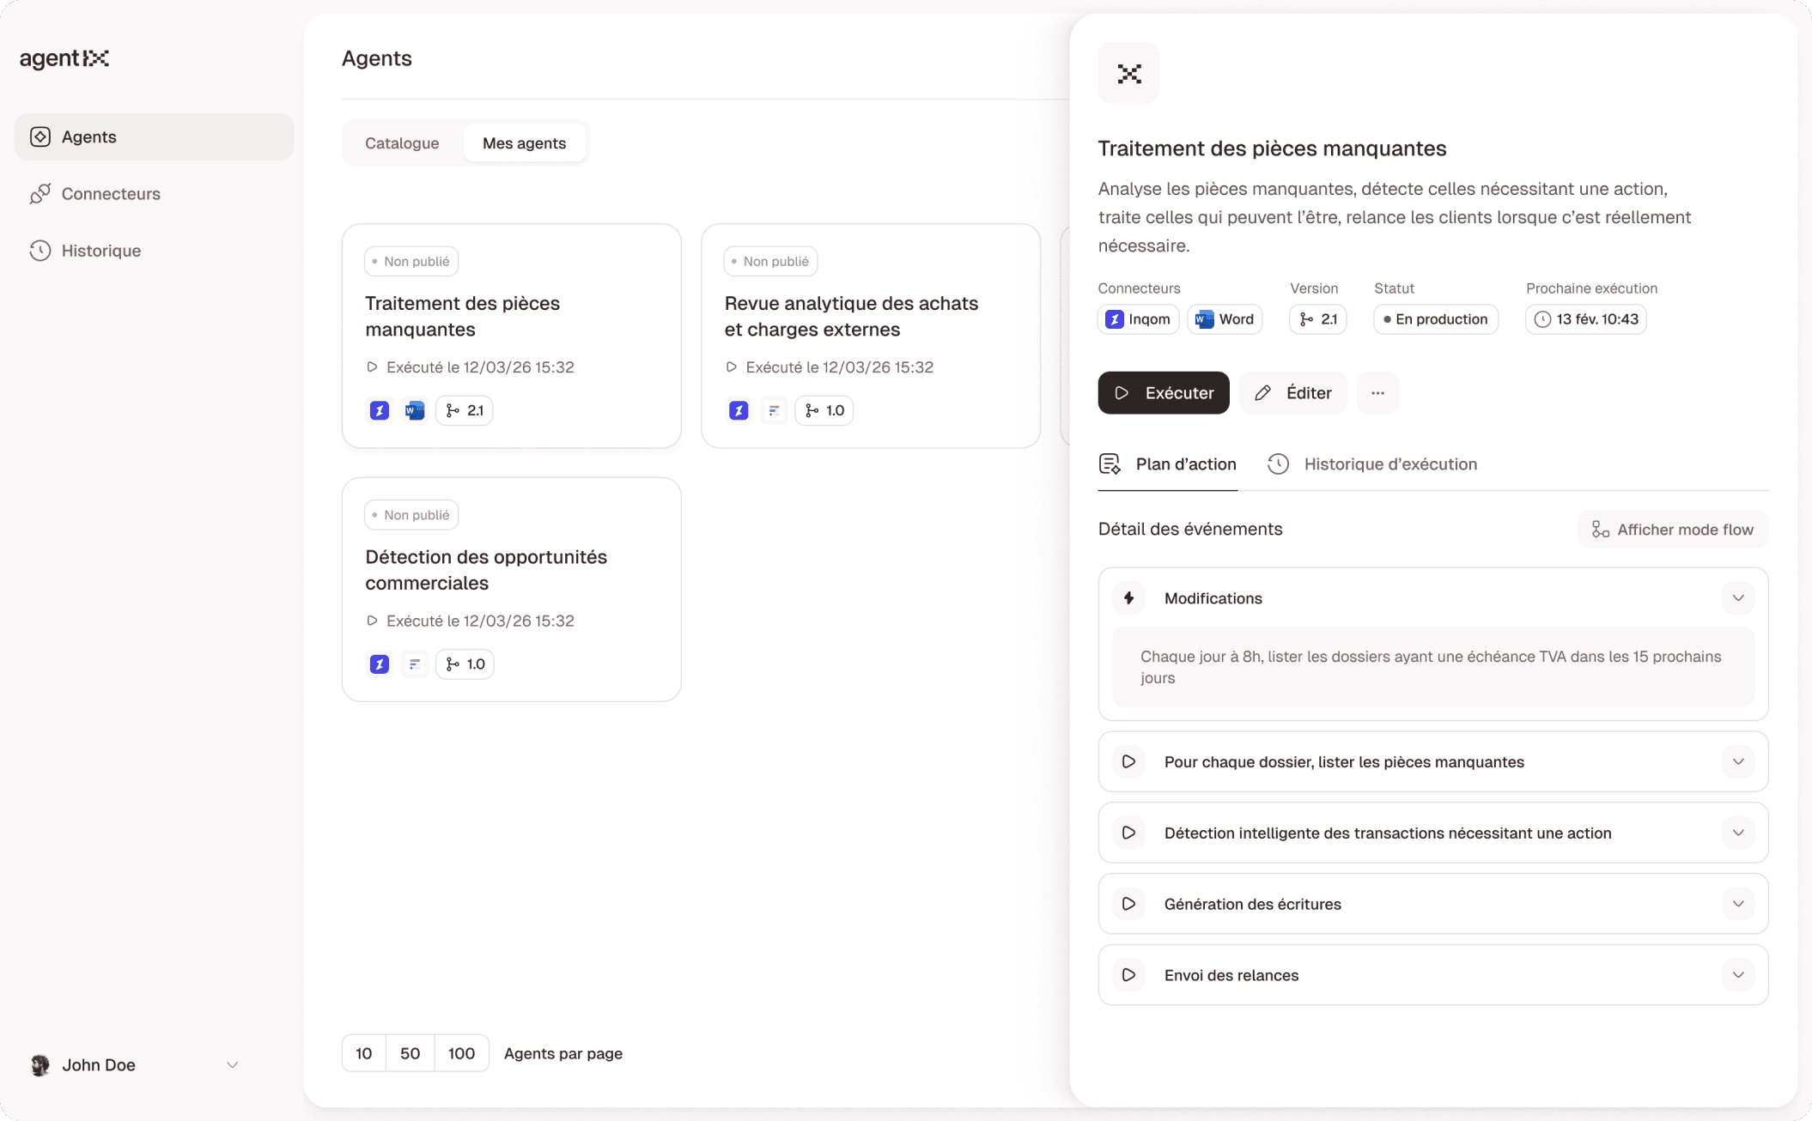This screenshot has height=1121, width=1812.
Task: Click the lightning icon next to Modifications
Action: pos(1128,597)
